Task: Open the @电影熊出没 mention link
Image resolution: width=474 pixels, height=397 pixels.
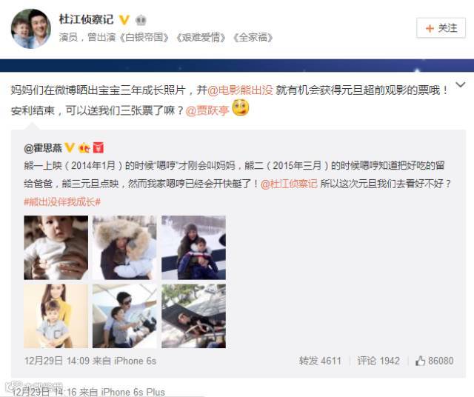Action: (240, 90)
